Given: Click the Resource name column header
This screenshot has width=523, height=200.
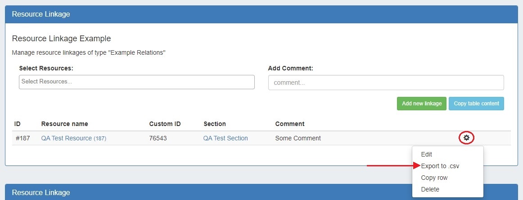Looking at the screenshot, I should (64, 124).
